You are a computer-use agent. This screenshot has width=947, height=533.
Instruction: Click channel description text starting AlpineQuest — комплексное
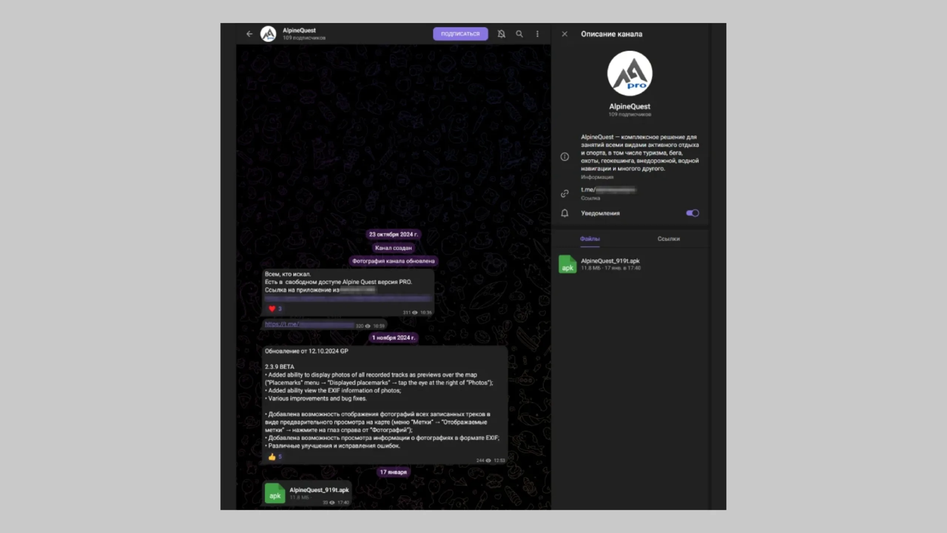pyautogui.click(x=640, y=152)
